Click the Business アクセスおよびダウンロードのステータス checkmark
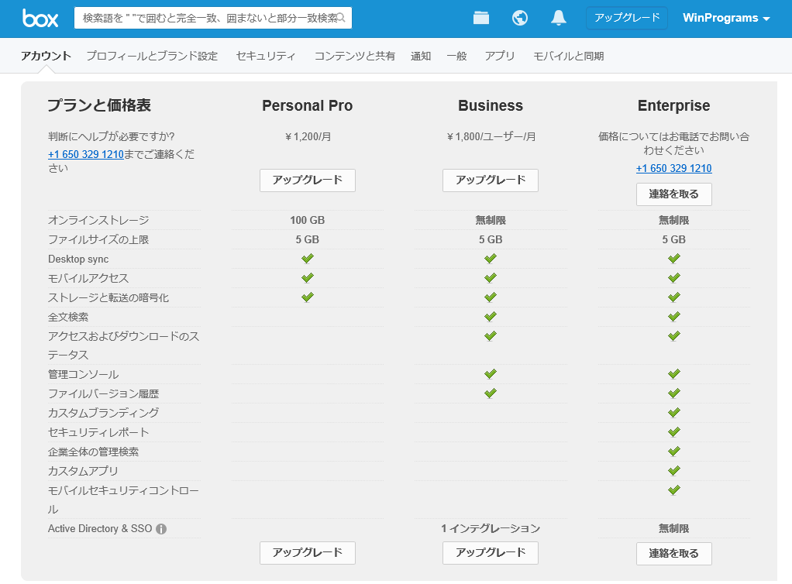Screen dimensions: 792x584 pos(491,335)
